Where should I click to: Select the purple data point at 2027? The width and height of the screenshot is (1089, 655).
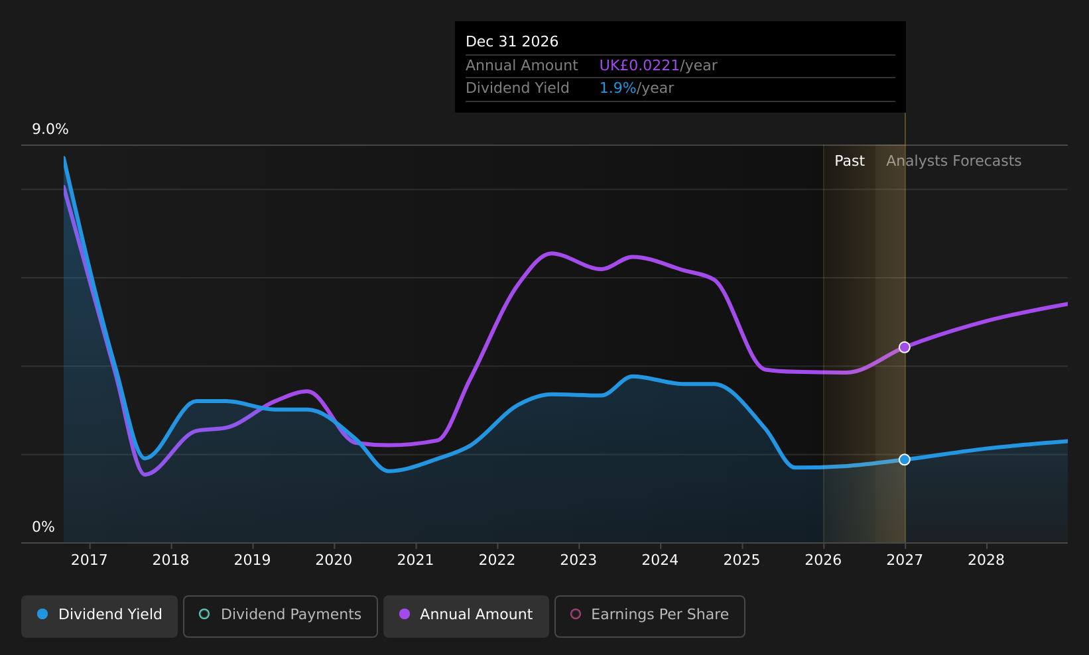(905, 347)
